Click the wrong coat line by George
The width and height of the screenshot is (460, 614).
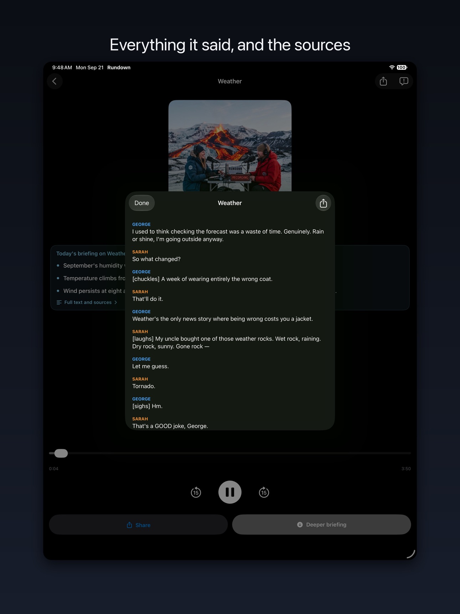(202, 279)
